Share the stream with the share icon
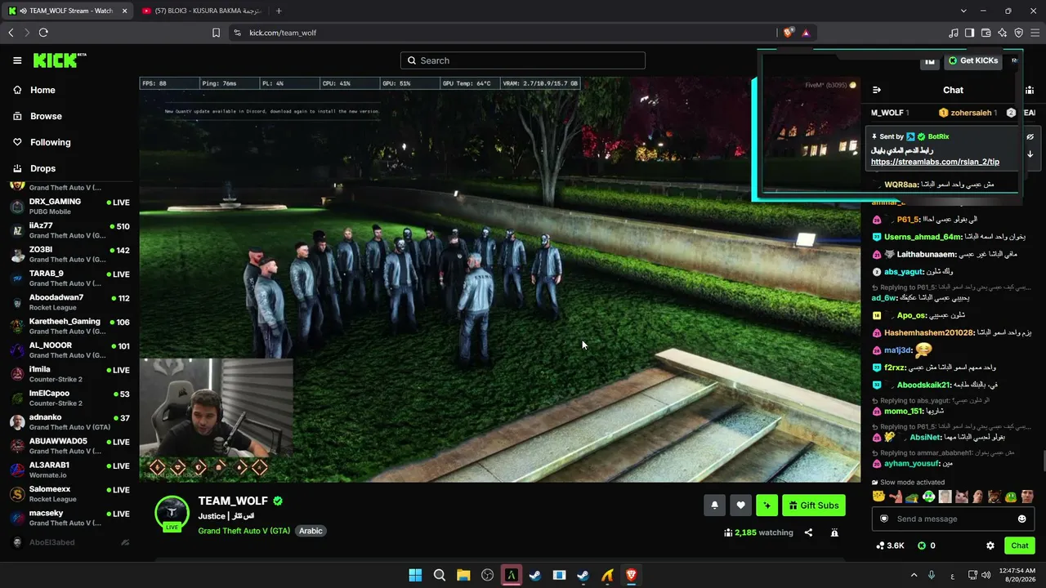 [808, 532]
